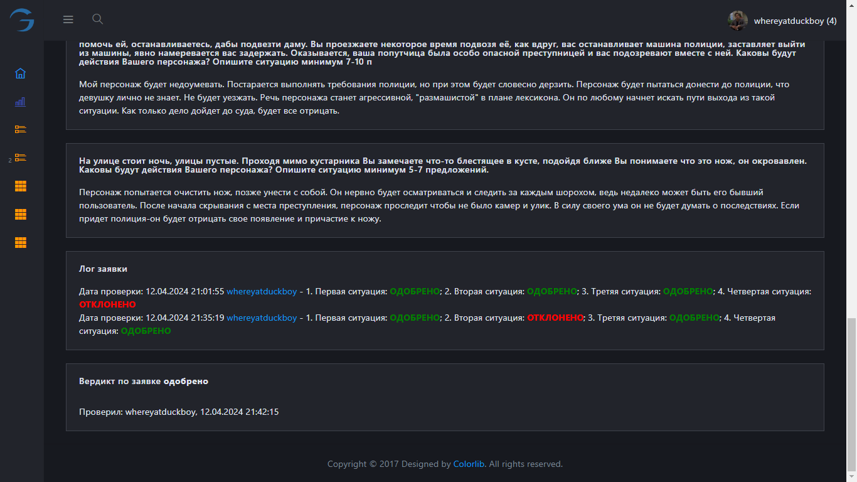Click the "Вердикт по заявке одобрено" heading
The height and width of the screenshot is (482, 857).
pyautogui.click(x=144, y=381)
